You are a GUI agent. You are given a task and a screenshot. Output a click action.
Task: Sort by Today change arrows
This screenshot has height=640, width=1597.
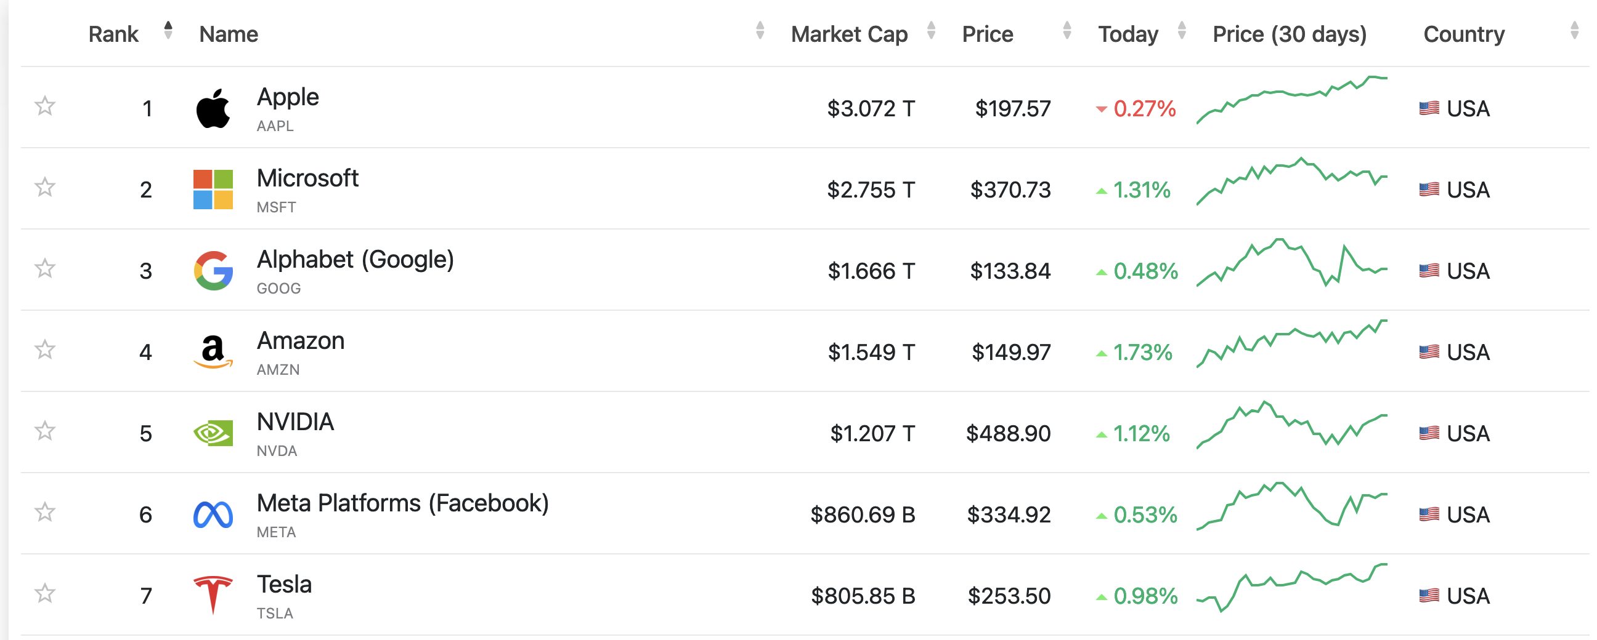pos(1182,30)
